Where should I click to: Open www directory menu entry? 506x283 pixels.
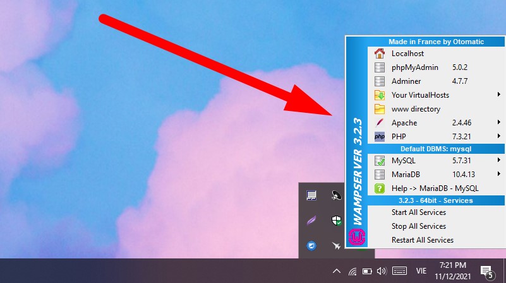[437, 109]
